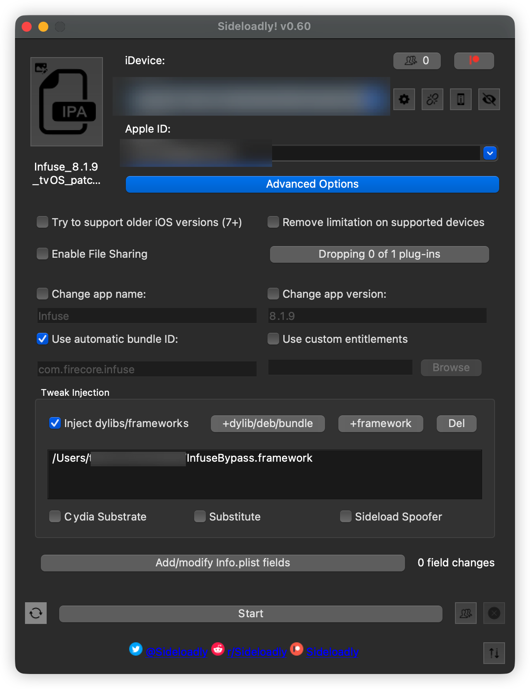Open the Sideloadly Patreon link
This screenshot has width=530, height=689.
click(x=332, y=652)
